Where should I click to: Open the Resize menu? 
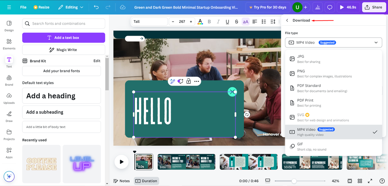tap(41, 7)
